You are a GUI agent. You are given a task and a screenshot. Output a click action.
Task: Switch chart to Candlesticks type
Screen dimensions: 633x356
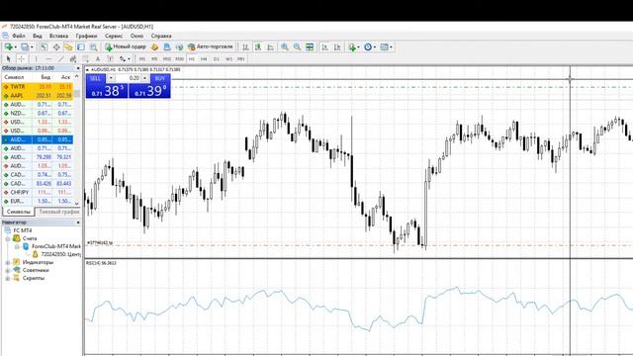[258, 47]
